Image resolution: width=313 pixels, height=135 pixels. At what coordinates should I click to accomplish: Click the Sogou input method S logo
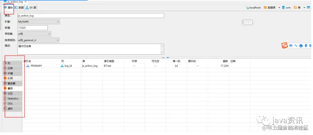(285, 45)
